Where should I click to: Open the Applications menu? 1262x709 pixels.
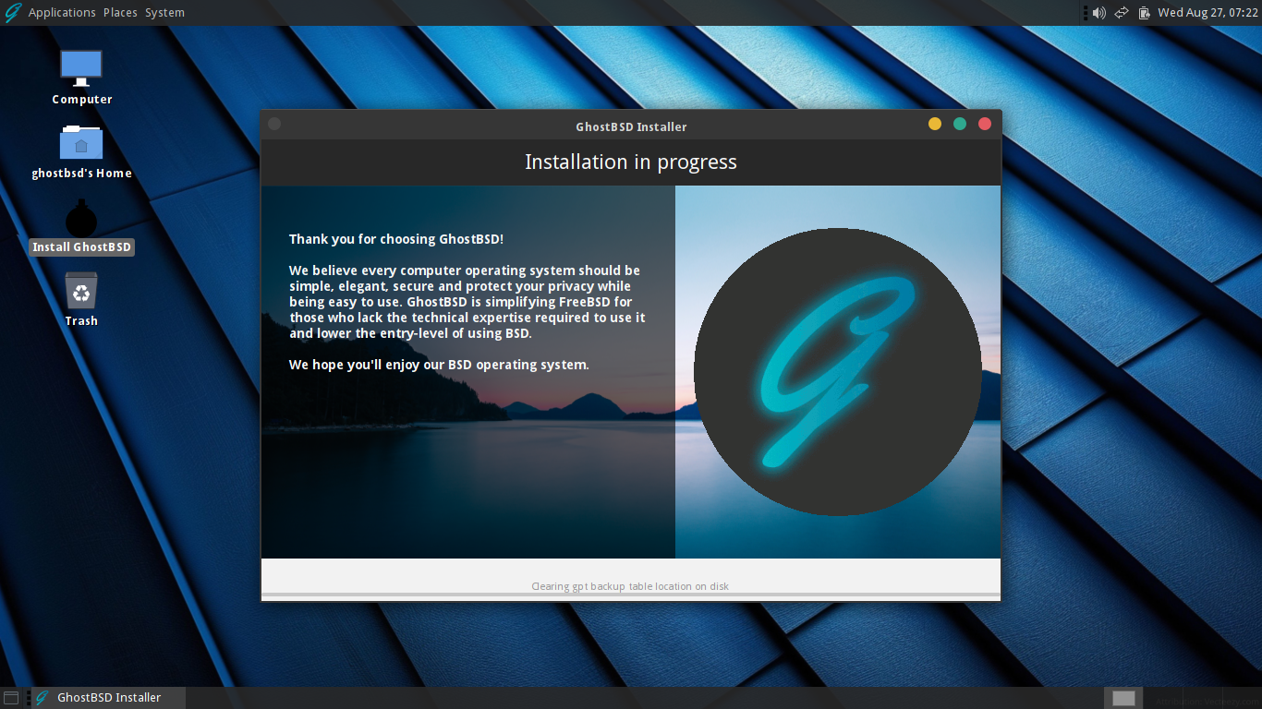click(62, 13)
